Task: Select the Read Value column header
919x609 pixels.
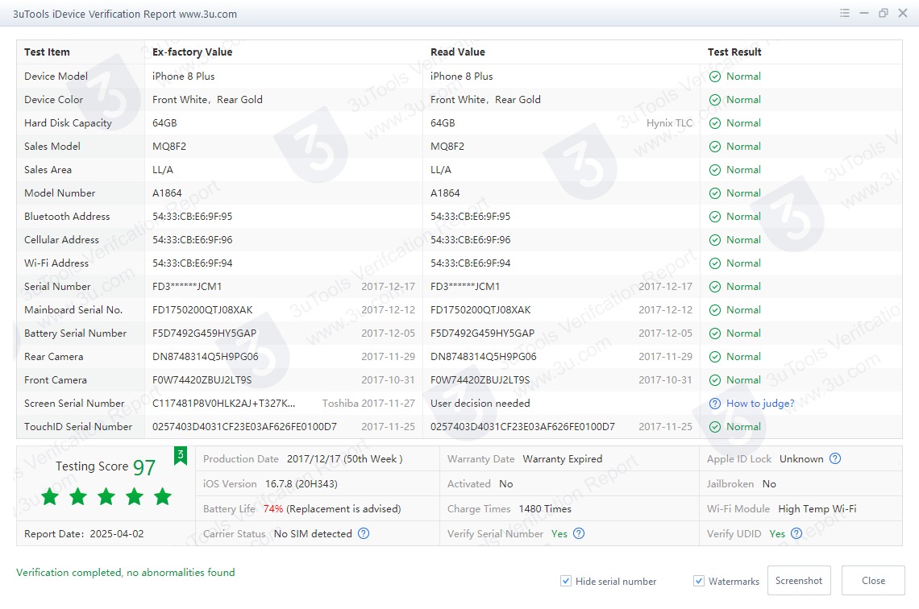Action: 457,52
